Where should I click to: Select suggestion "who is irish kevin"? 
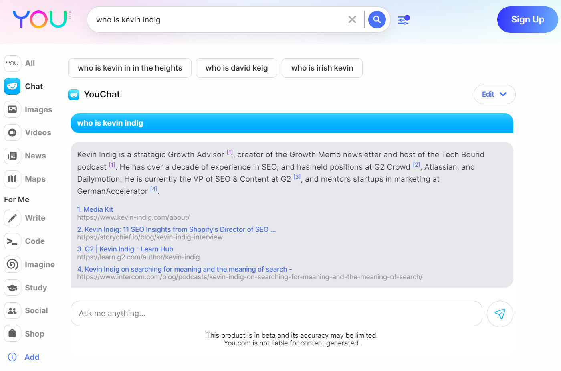click(x=322, y=68)
